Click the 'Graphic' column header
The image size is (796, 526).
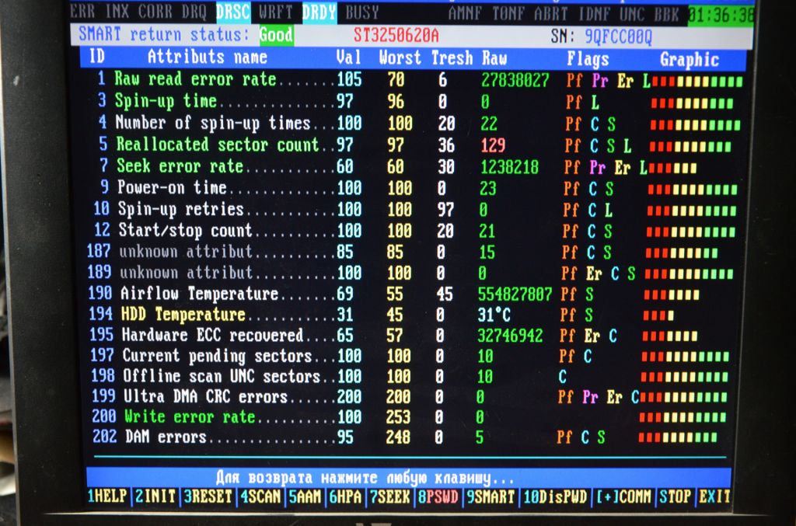[690, 60]
